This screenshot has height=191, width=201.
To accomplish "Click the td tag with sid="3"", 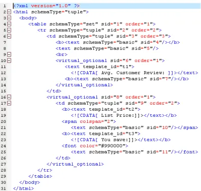I will (109, 36).
